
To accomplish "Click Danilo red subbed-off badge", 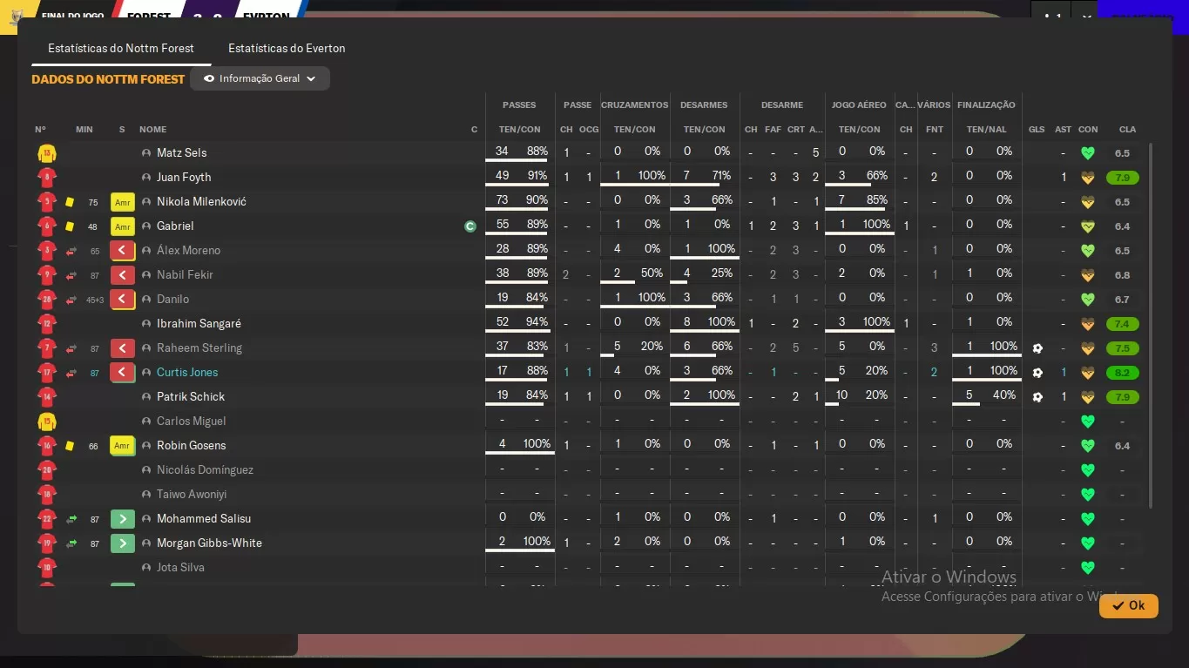I will click(x=122, y=300).
